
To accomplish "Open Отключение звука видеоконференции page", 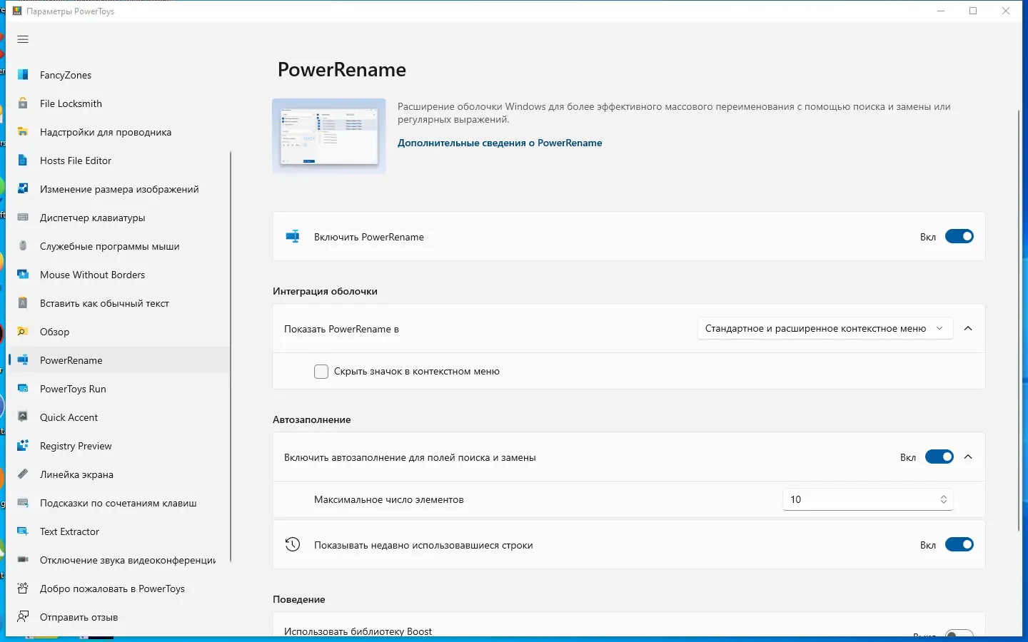I will tap(119, 560).
